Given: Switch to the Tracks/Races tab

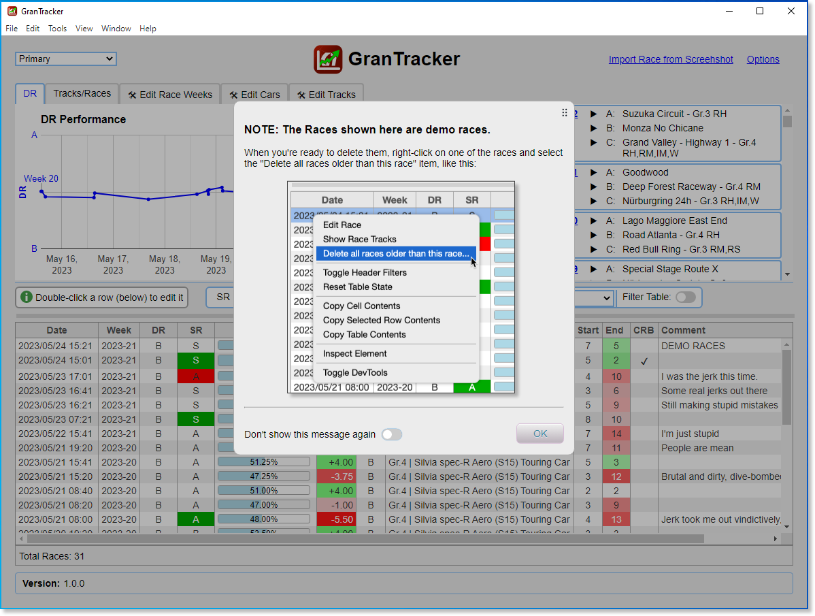Looking at the screenshot, I should coord(82,94).
